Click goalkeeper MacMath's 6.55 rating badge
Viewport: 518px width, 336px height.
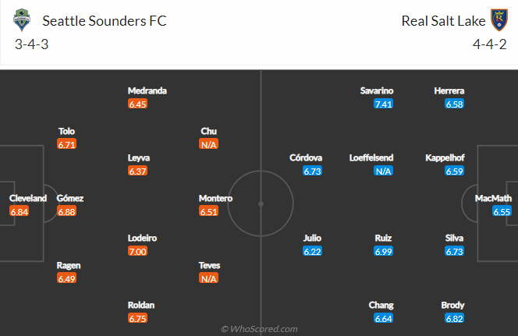[502, 211]
